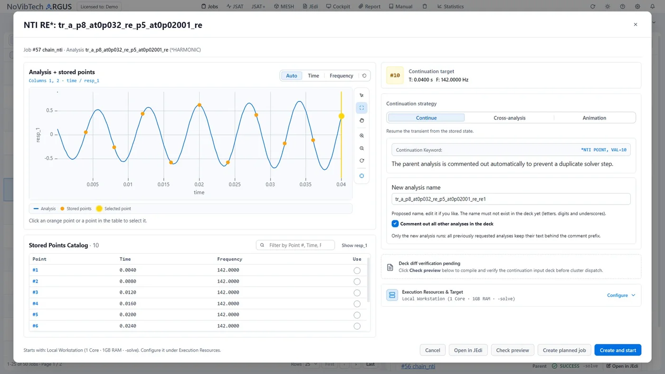Cancel the continuation dialog

pyautogui.click(x=433, y=350)
